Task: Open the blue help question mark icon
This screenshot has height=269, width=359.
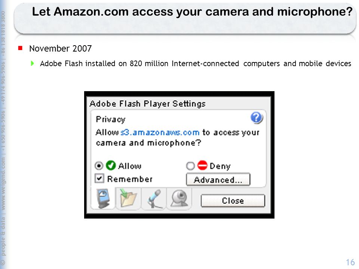Action: (257, 118)
